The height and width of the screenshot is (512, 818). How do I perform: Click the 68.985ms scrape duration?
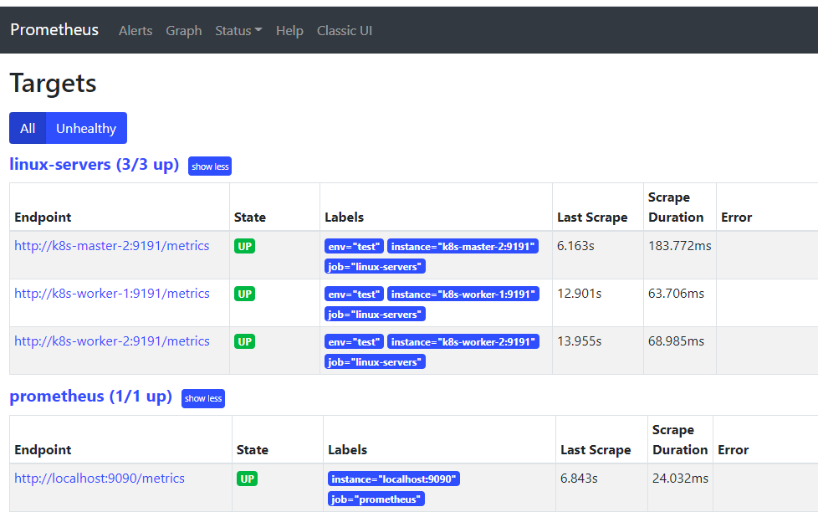pyautogui.click(x=676, y=341)
